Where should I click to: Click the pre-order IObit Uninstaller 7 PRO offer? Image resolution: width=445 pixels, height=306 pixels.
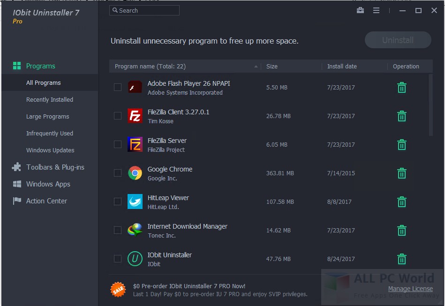[189, 286]
